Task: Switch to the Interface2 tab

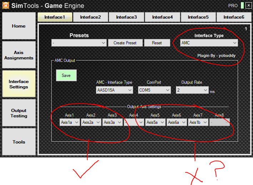Action: [90, 17]
